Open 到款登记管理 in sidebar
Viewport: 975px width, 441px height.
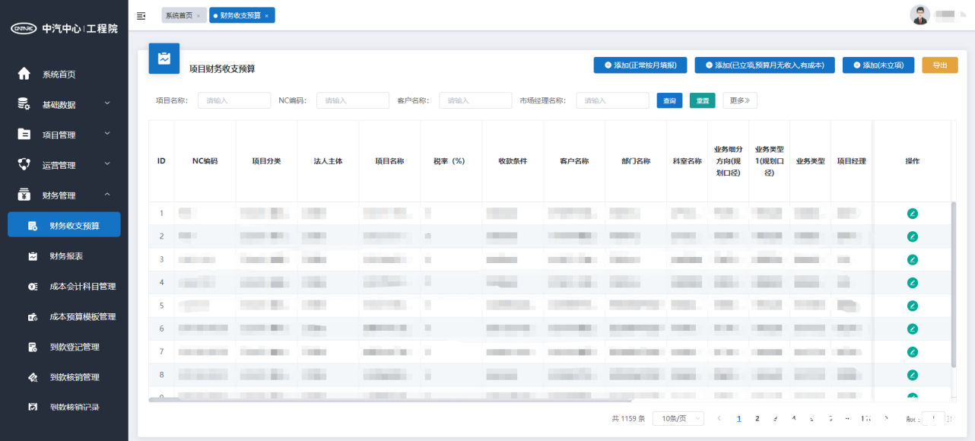(x=74, y=347)
